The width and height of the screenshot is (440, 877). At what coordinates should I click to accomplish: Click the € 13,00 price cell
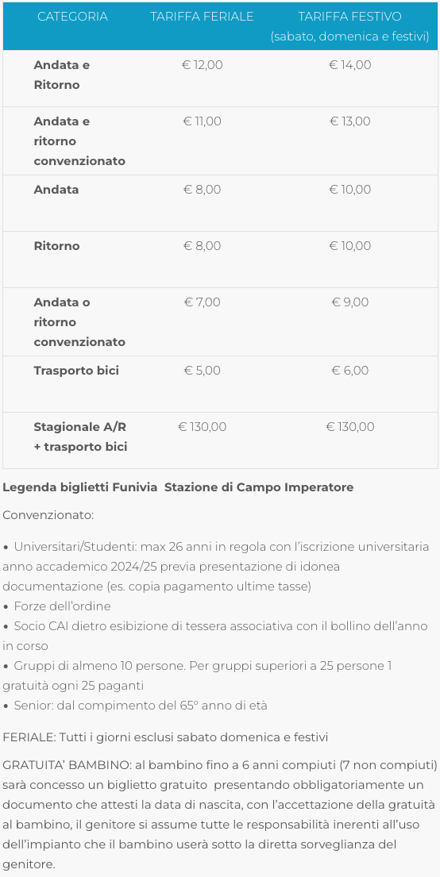point(349,121)
